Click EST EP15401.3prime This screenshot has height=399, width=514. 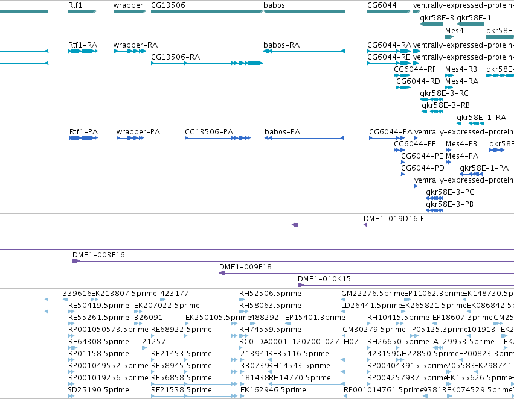(315, 318)
